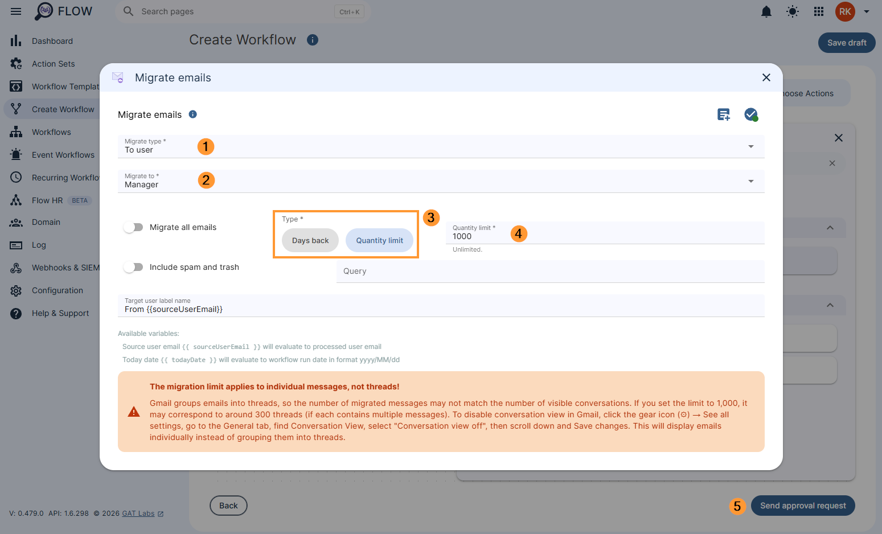The height and width of the screenshot is (534, 882).
Task: Click the BETA badge next to Flow HR
Action: tap(80, 200)
